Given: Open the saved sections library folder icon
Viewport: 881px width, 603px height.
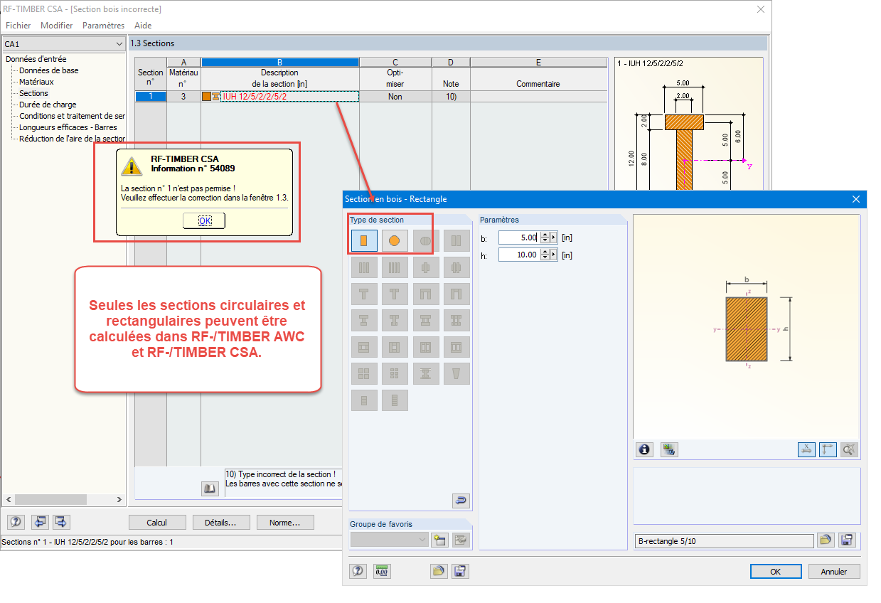Looking at the screenshot, I should point(439,571).
